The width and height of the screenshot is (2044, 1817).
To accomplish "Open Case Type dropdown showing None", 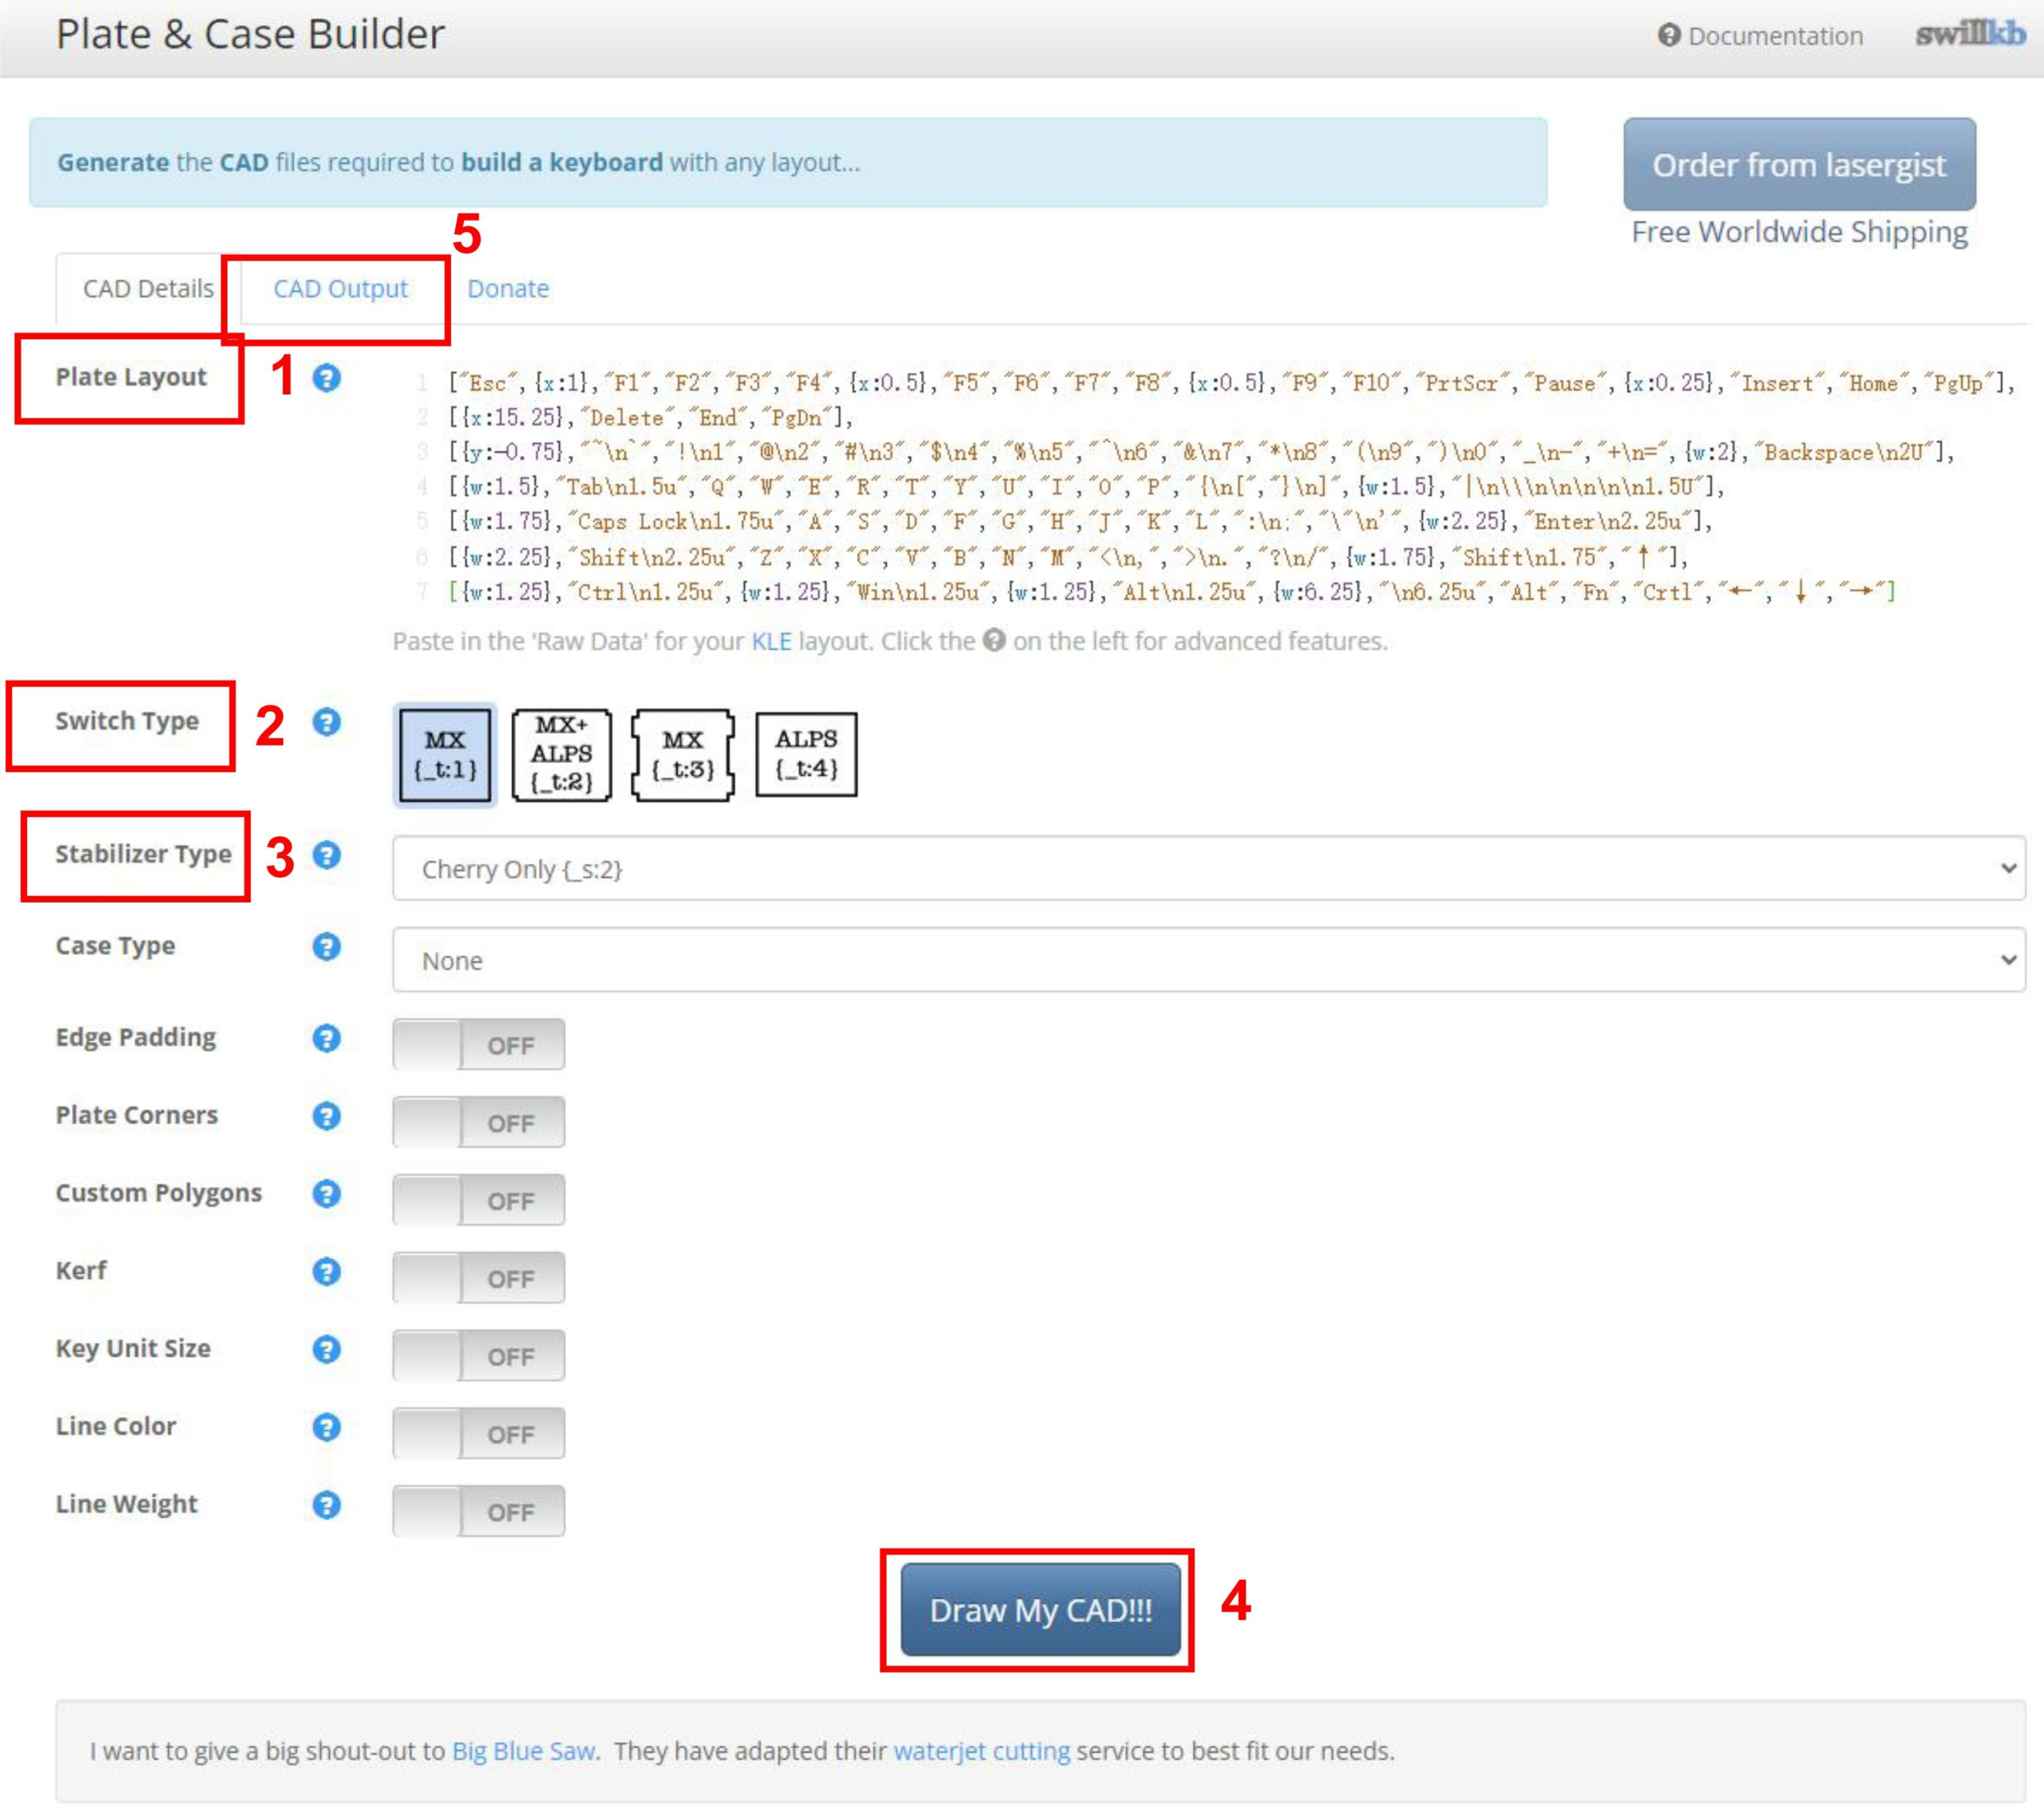I will pyautogui.click(x=1209, y=960).
